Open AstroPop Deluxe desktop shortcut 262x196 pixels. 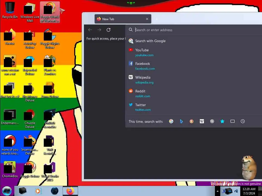[30, 39]
